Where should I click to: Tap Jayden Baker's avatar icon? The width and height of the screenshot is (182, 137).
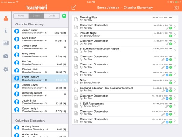pyautogui.click(x=17, y=31)
